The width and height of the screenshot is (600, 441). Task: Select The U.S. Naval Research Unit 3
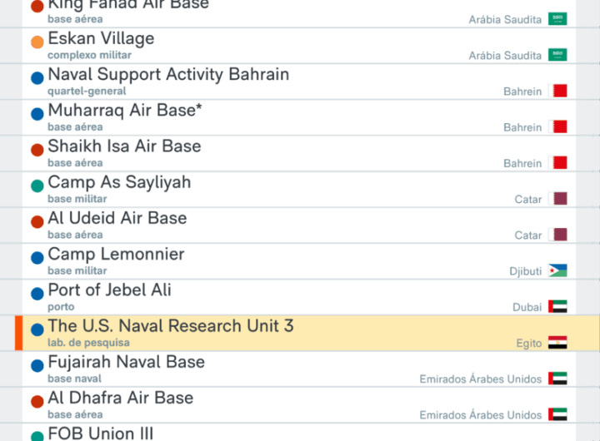(171, 326)
